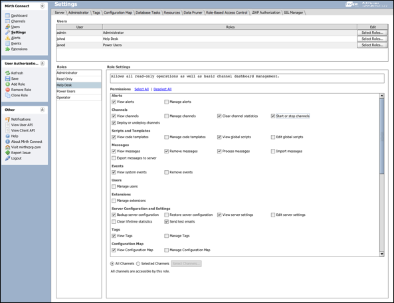
Task: Click the permissions vertical scrollbar thumb
Action: click(x=382, y=136)
